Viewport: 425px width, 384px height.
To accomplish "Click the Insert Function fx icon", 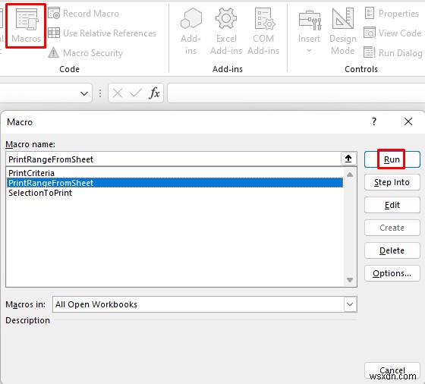I will (x=154, y=93).
